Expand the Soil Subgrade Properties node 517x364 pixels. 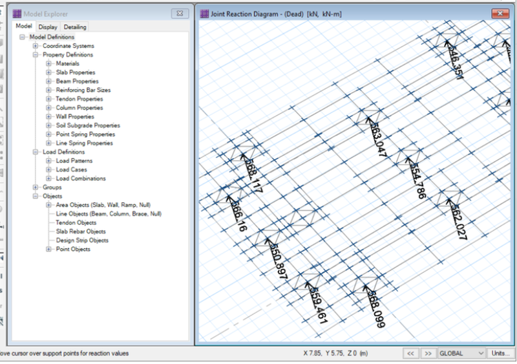[48, 125]
